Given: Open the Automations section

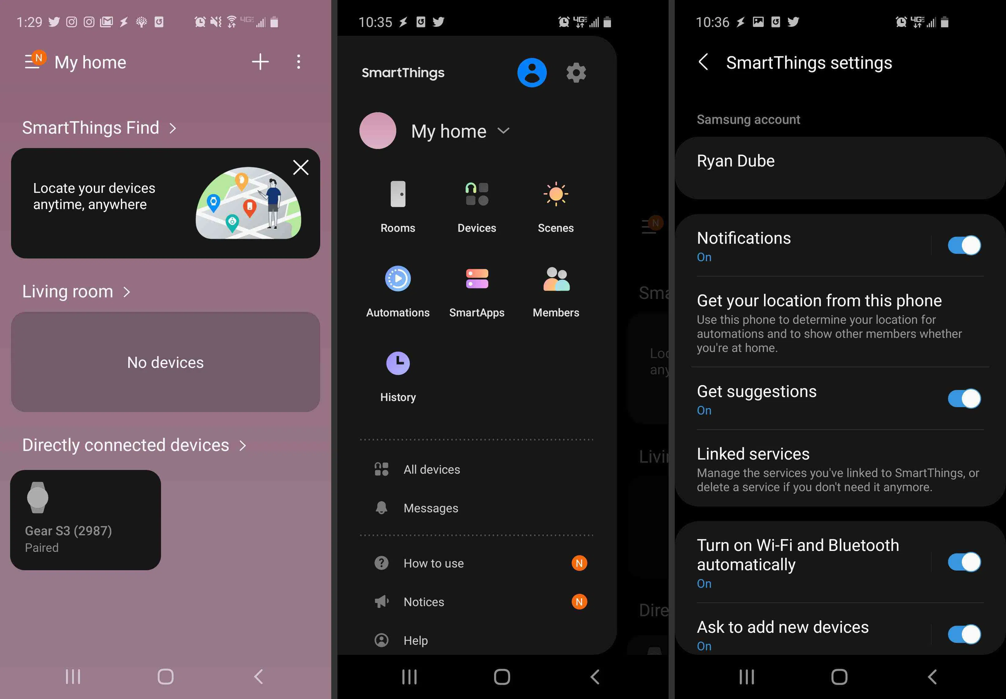Looking at the screenshot, I should [x=397, y=292].
